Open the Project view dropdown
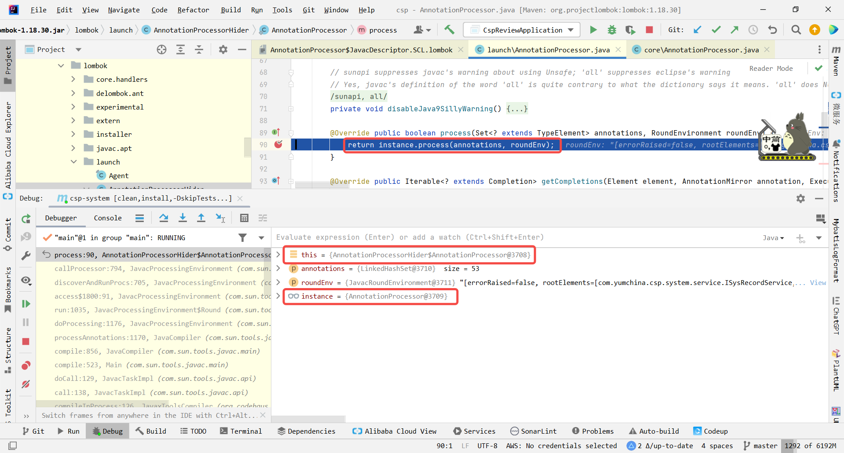The width and height of the screenshot is (844, 453). [x=78, y=49]
